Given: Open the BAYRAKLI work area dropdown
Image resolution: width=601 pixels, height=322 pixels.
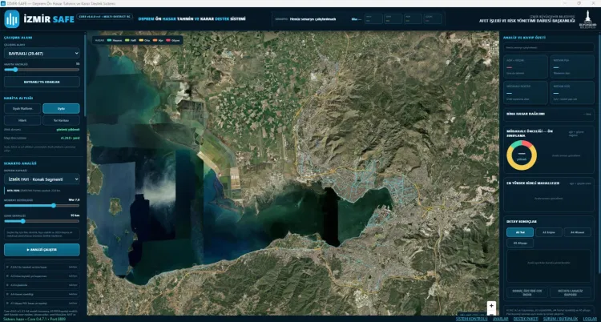Looking at the screenshot, I should pyautogui.click(x=42, y=54).
